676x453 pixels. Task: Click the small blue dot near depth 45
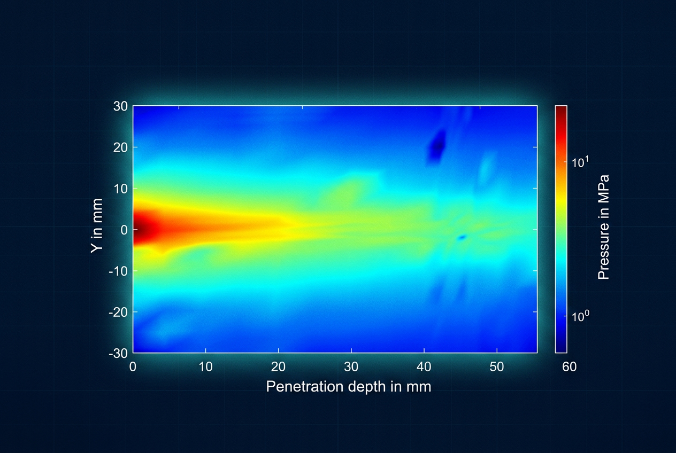click(462, 237)
